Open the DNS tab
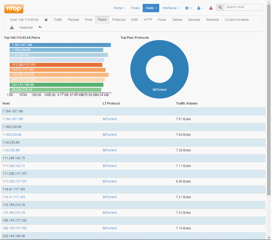This screenshot has height=240, width=271. (x=135, y=20)
